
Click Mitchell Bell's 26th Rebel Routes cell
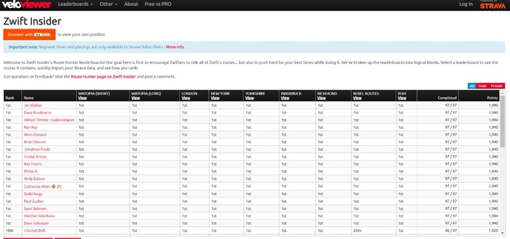374,231
